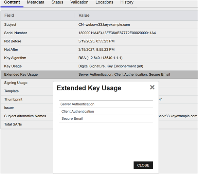Click the Key Usage row
The width and height of the screenshot is (198, 174).
pyautogui.click(x=99, y=66)
